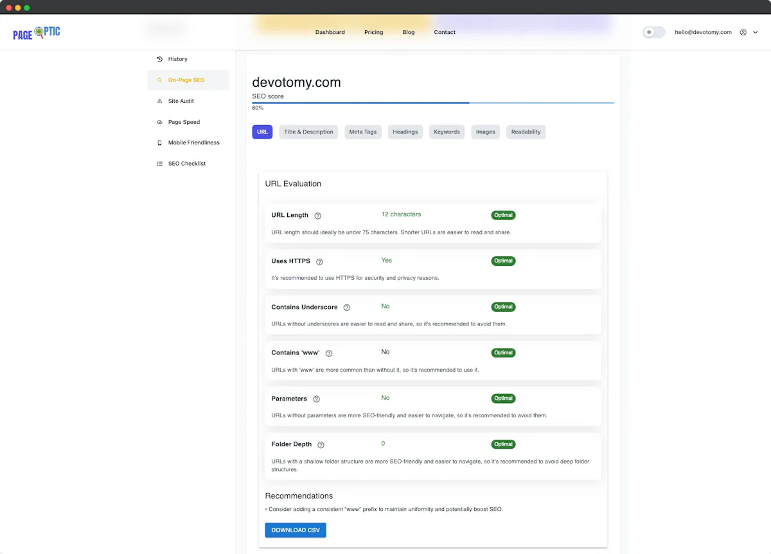The image size is (771, 554).
Task: Click the Site Audit warning triangle icon
Action: point(160,101)
